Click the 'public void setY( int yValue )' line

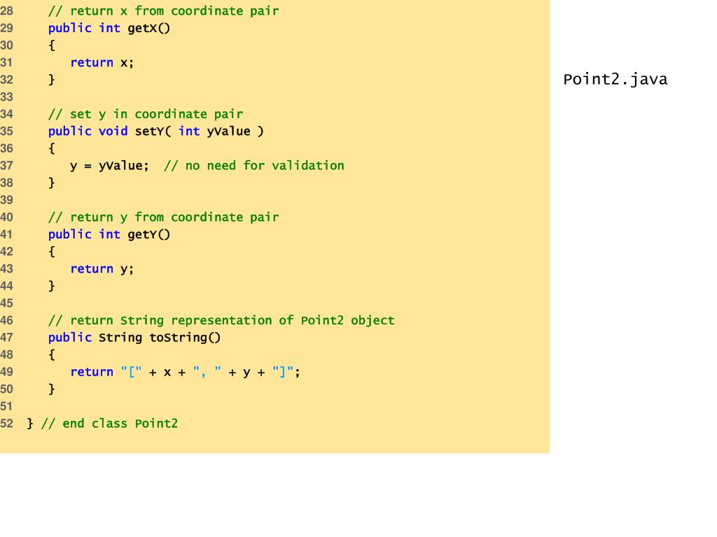[x=156, y=131]
